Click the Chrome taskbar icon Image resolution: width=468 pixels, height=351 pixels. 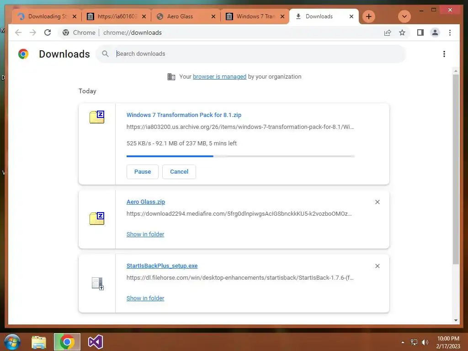point(67,342)
